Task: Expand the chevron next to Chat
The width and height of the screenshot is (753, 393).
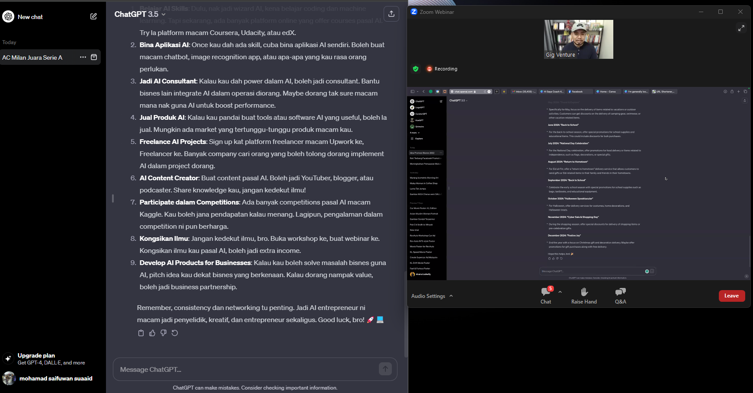Action: pyautogui.click(x=560, y=292)
